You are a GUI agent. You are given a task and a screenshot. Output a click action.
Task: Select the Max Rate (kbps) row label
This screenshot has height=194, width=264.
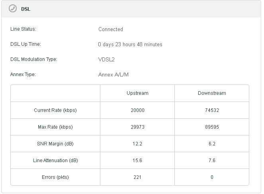(x=55, y=127)
